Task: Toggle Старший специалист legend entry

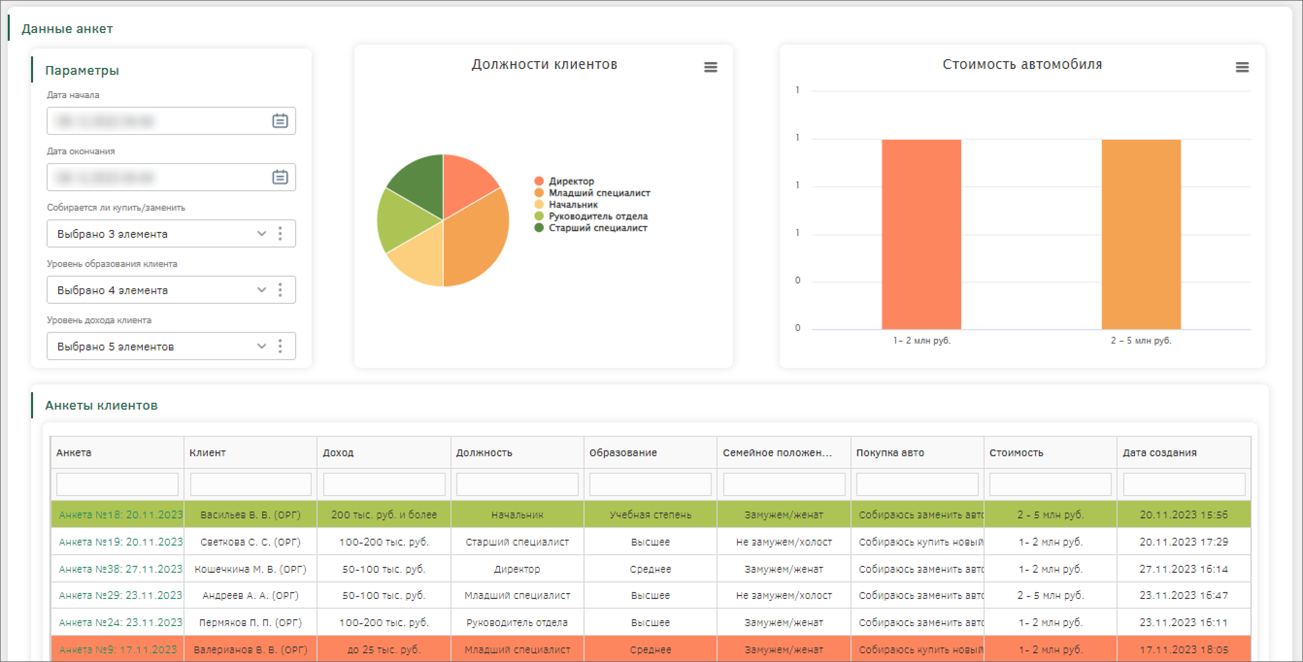Action: 598,228
